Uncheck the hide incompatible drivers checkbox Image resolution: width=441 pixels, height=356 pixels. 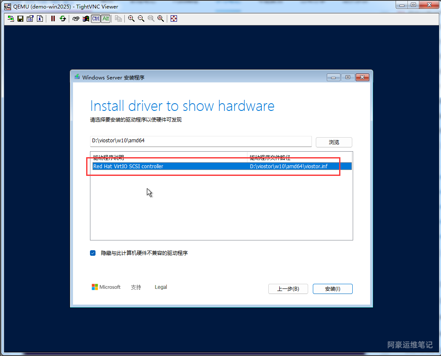(93, 253)
